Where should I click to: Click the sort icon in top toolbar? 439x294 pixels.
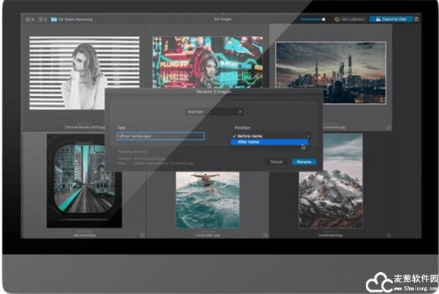click(29, 18)
